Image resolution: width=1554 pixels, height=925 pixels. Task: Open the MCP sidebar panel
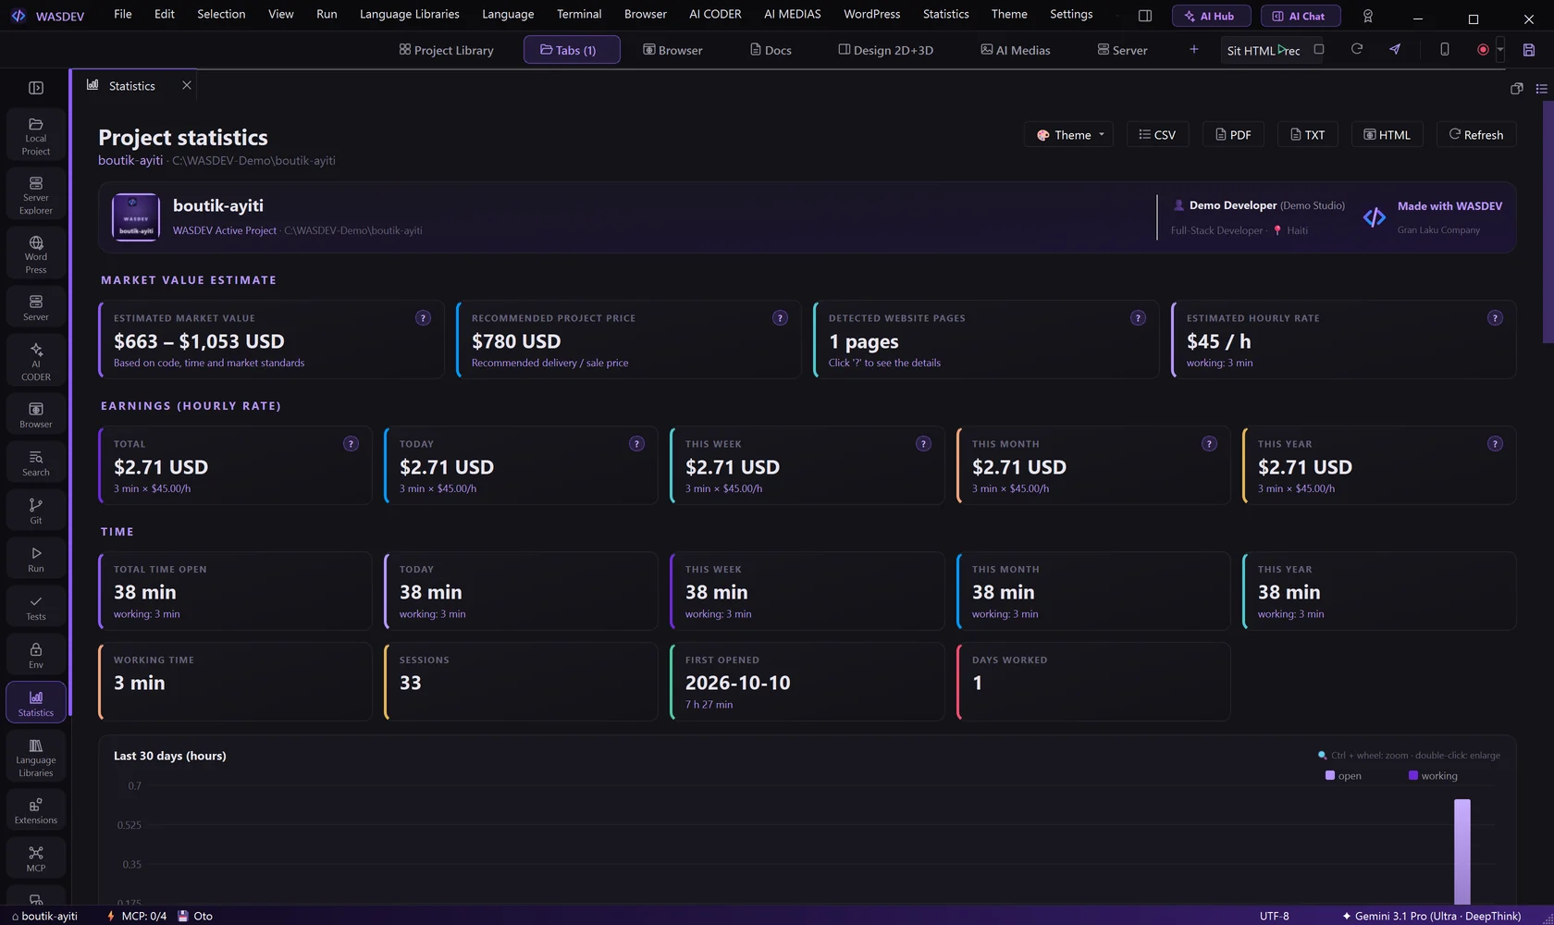click(x=36, y=859)
